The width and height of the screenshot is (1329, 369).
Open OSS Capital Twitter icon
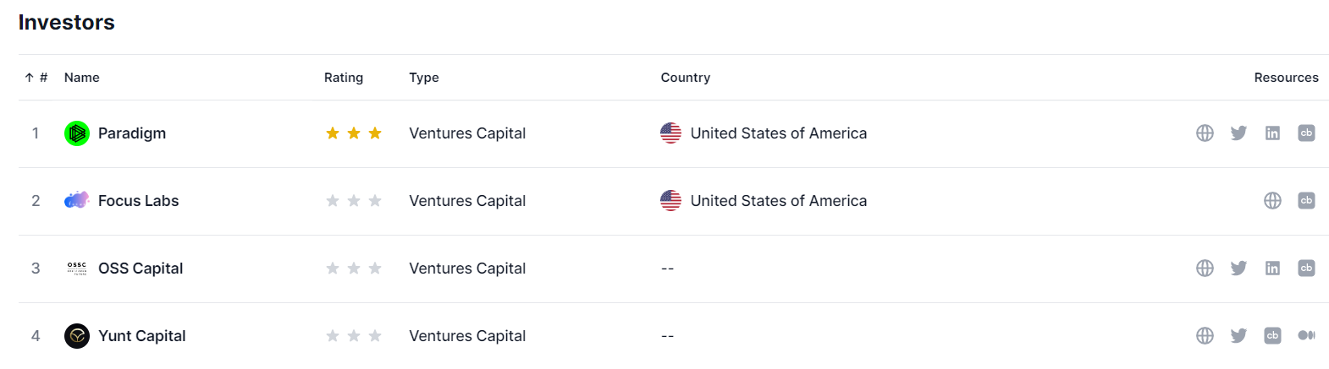pyautogui.click(x=1238, y=269)
